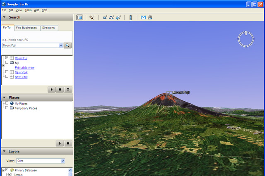Add a placemark with pushpin tool
The width and height of the screenshot is (265, 176).
[92, 17]
